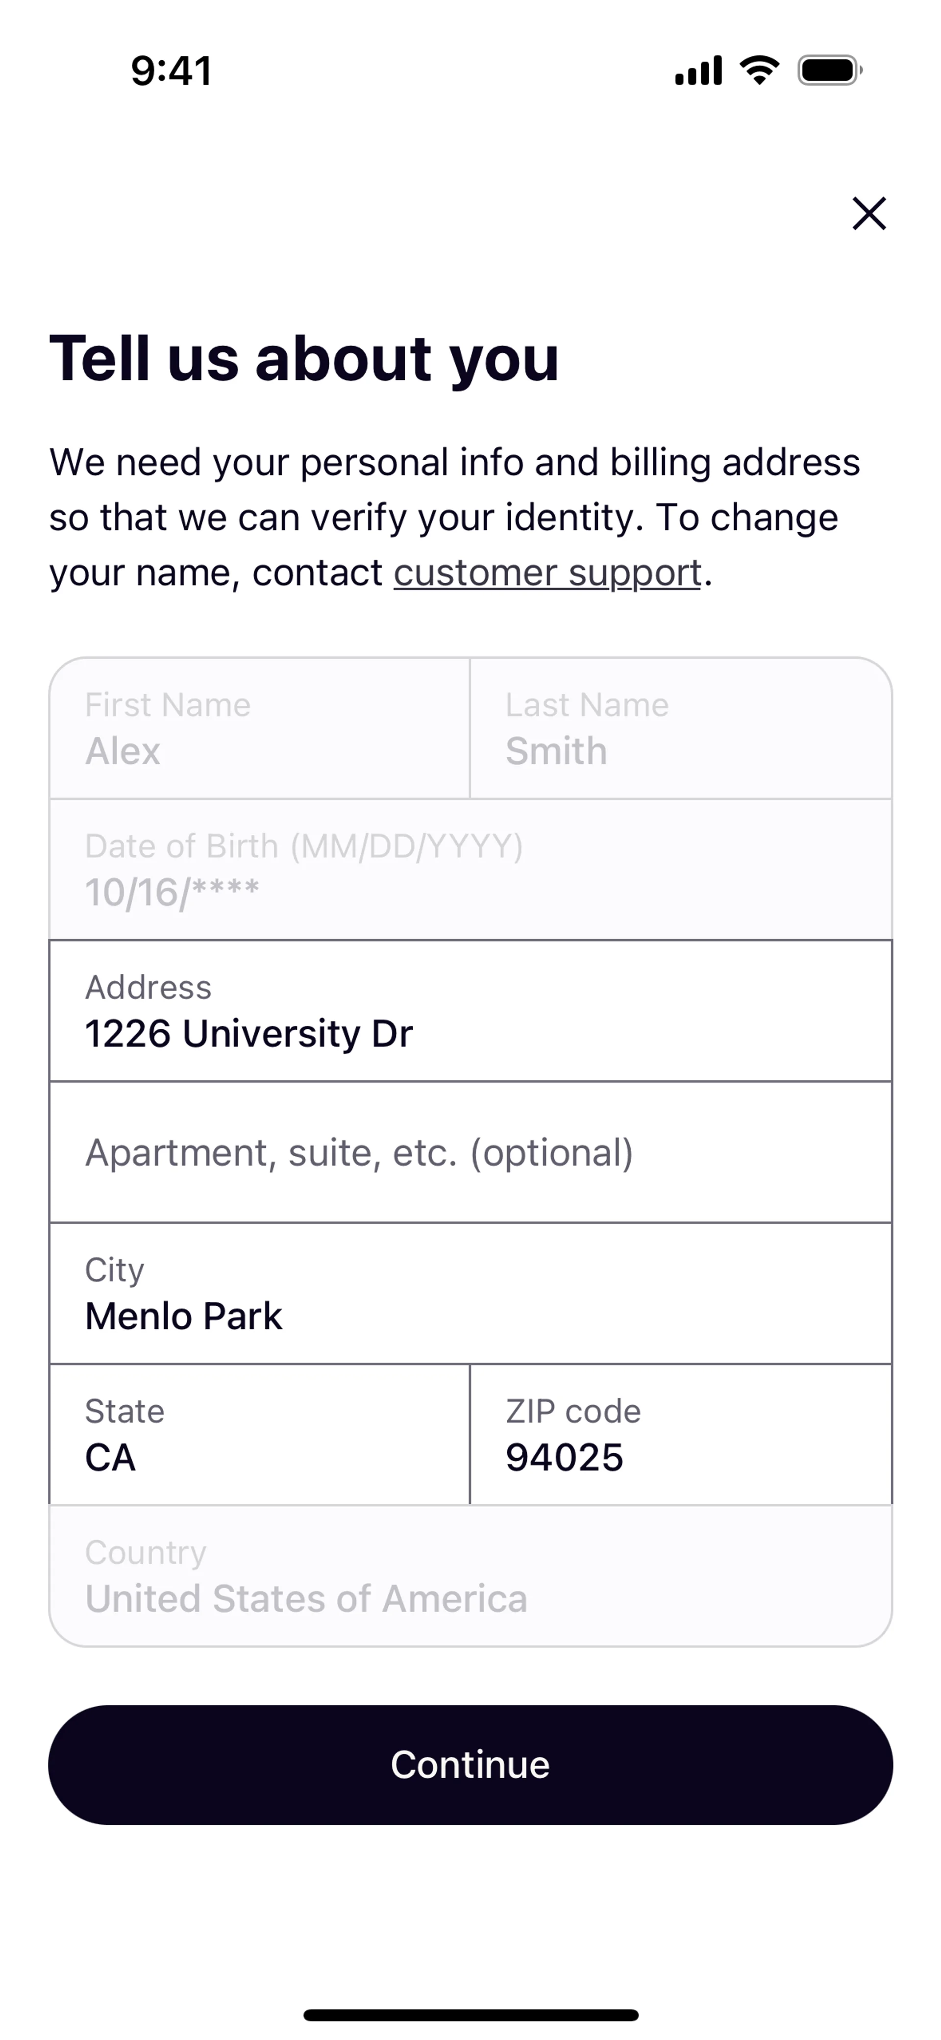Tap the 'Tell us about you' heading
This screenshot has height=2040, width=941.
[x=304, y=358]
